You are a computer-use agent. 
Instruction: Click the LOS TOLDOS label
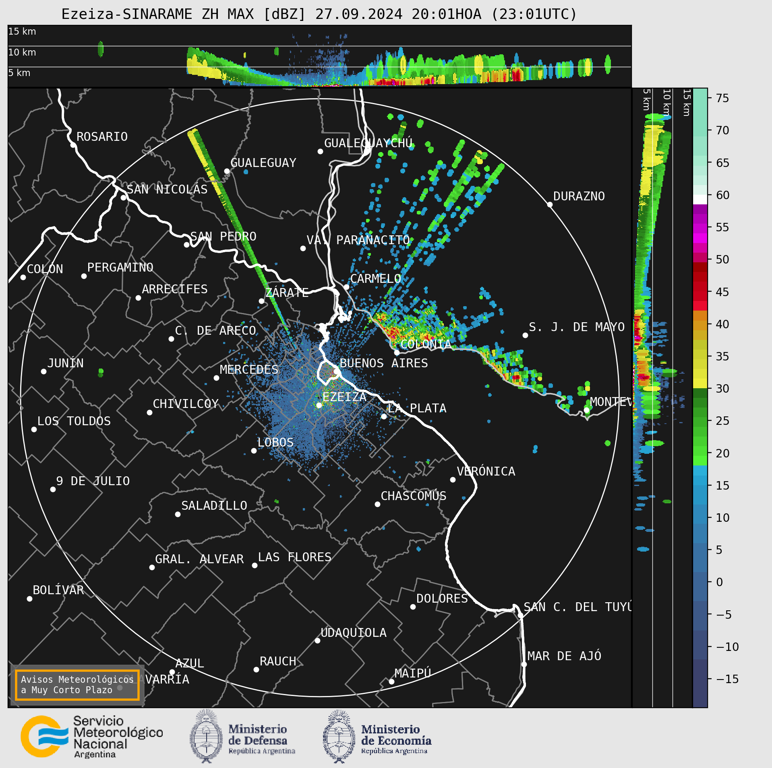74,421
